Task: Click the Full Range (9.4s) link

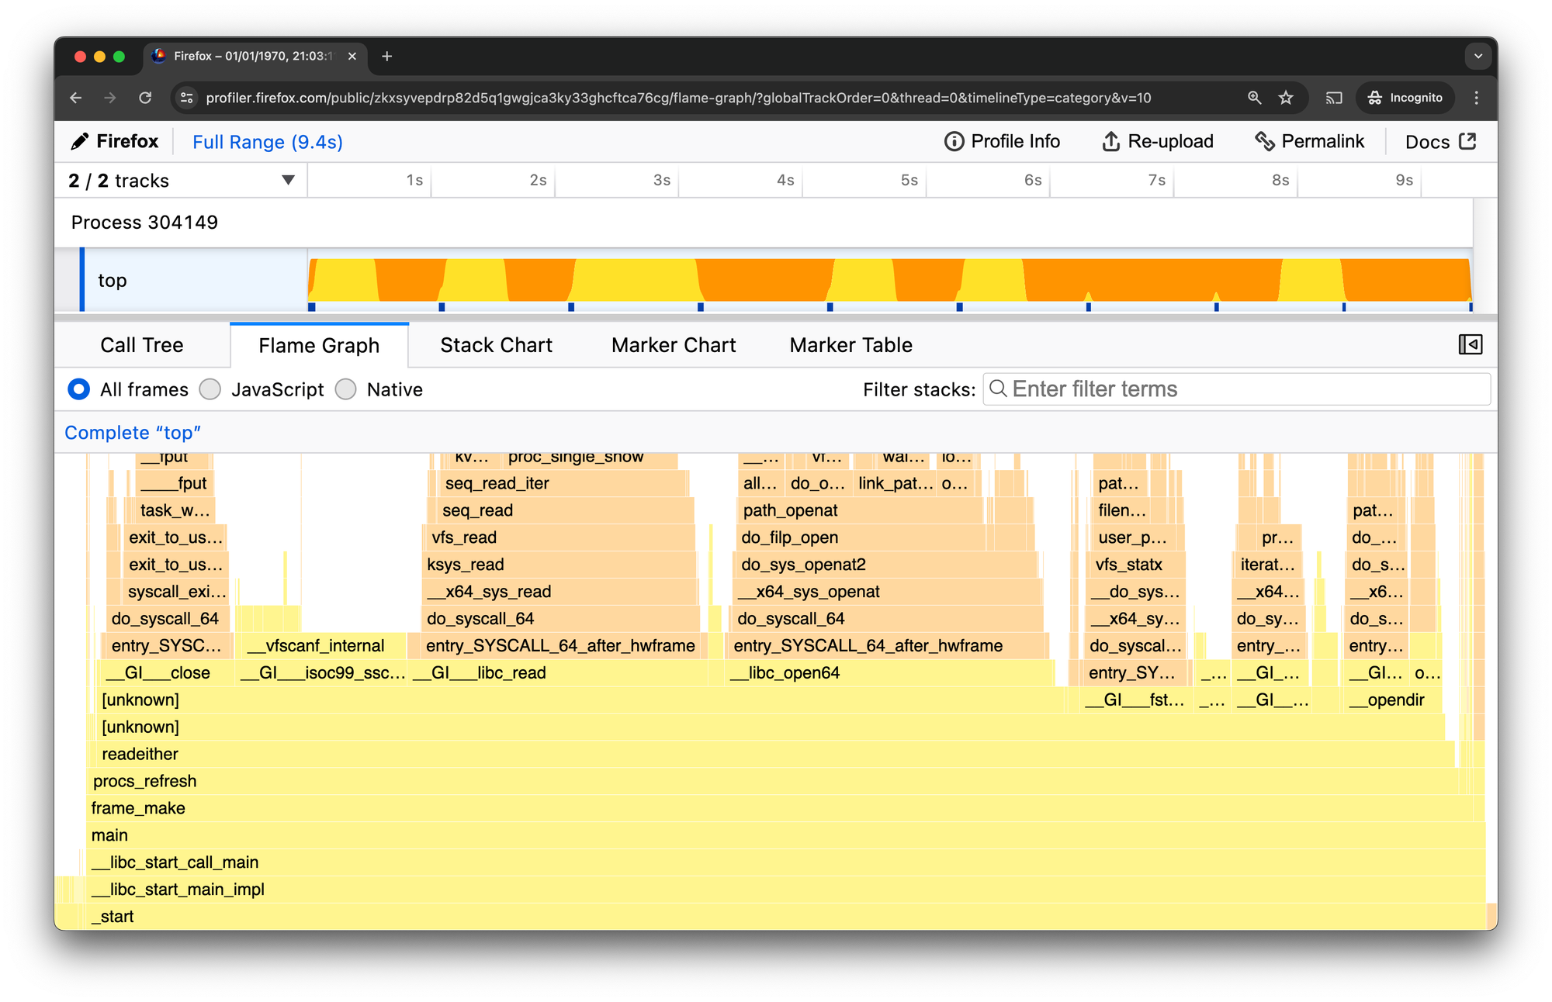Action: [x=267, y=142]
